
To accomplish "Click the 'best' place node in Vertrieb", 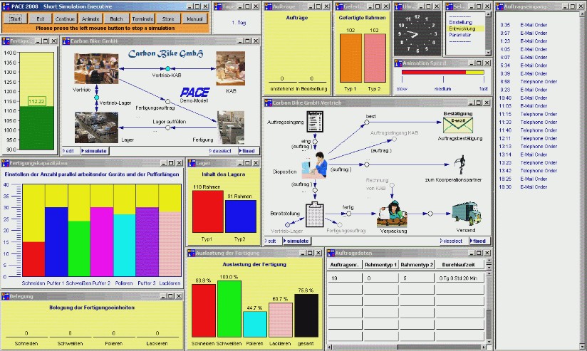I will (x=367, y=122).
